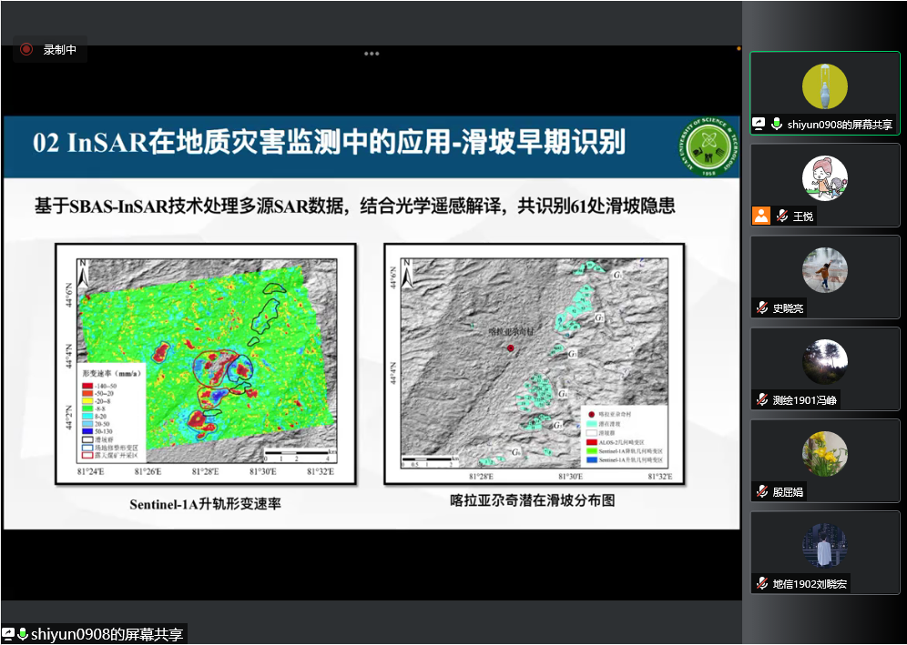The width and height of the screenshot is (907, 645).
Task: Click 测绘1901冯峰's muted microphone icon
Action: [761, 400]
